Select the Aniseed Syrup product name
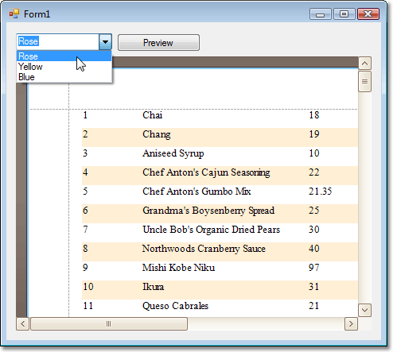This screenshot has width=393, height=352. [x=173, y=153]
